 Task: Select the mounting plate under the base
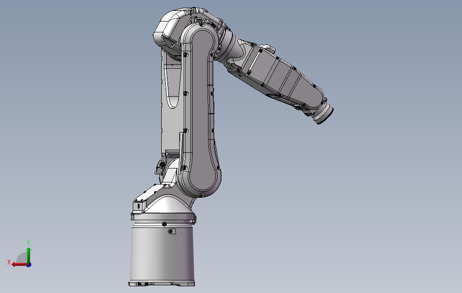coord(162,284)
